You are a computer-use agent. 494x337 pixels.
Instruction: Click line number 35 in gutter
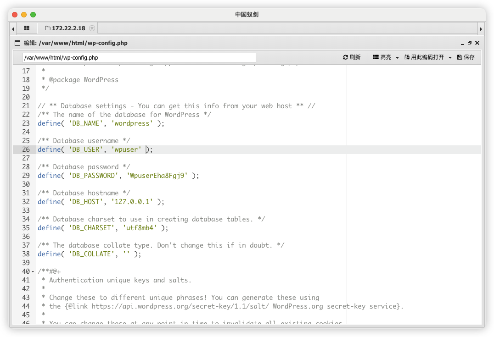[26, 228]
